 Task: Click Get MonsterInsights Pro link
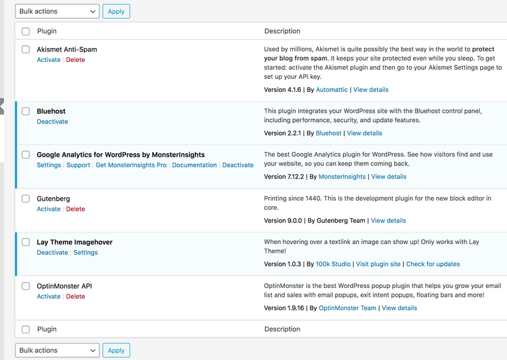[x=131, y=165]
